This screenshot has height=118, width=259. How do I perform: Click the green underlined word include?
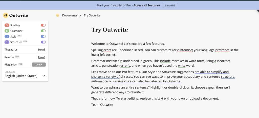click(165, 61)
